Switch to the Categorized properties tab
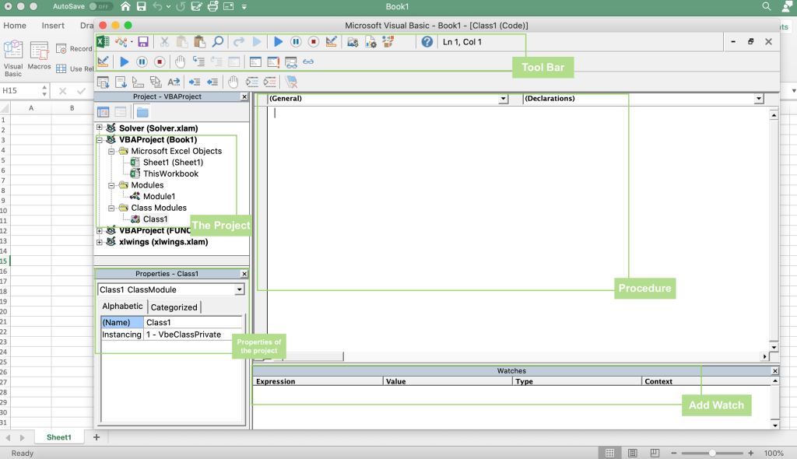797x459 pixels. click(x=174, y=307)
